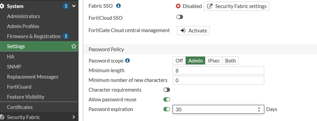Go to Firmware & Registration
The width and height of the screenshot is (317, 121).
pyautogui.click(x=34, y=36)
